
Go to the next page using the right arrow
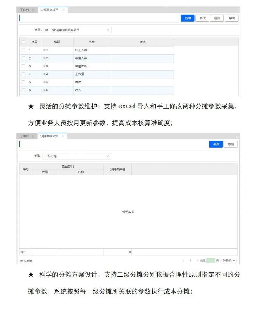pyautogui.click(x=197, y=261)
